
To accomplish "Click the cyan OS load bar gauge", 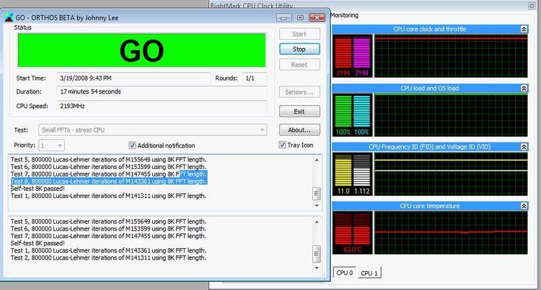I will (x=362, y=111).
